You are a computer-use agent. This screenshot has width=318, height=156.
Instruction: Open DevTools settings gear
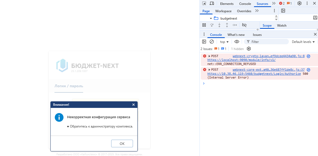299,4
